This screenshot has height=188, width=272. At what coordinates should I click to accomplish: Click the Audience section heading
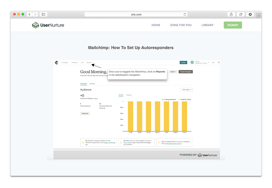86,90
